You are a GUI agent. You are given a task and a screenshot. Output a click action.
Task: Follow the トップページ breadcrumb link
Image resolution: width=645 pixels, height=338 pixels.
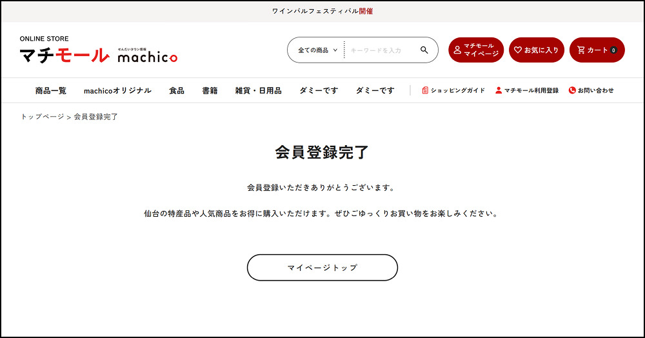point(43,117)
